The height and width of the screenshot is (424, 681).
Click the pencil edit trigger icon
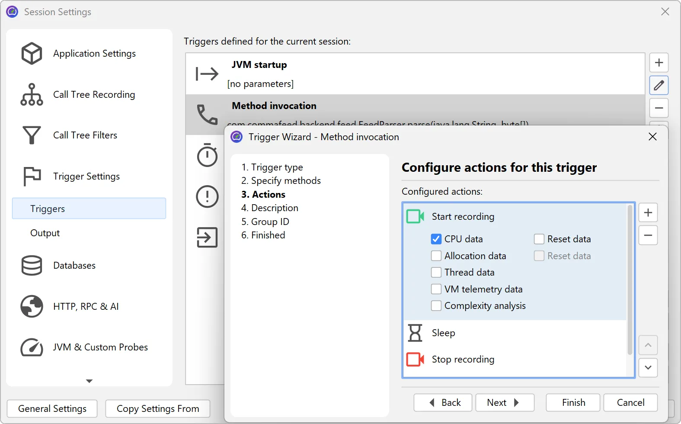(x=659, y=85)
